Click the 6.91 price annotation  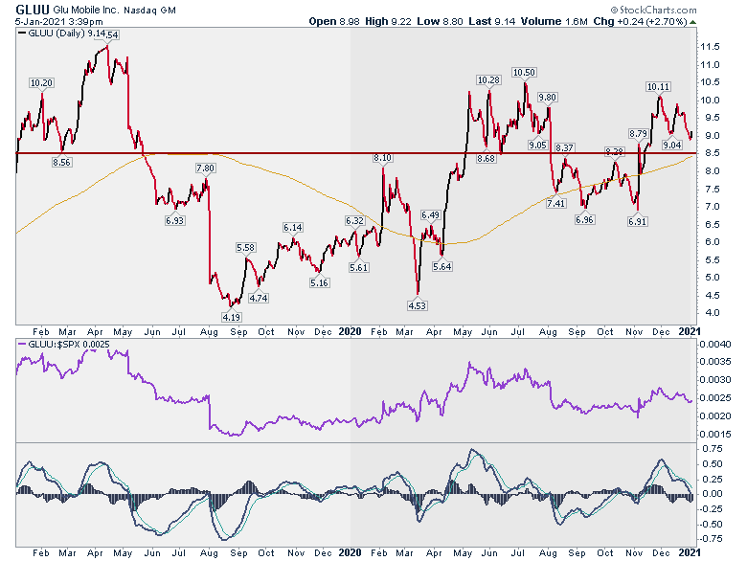point(638,221)
